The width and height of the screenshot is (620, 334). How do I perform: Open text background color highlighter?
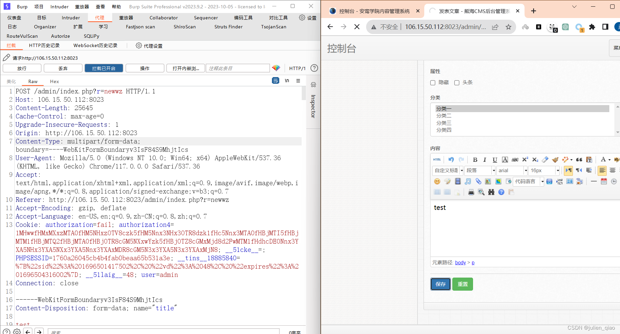click(617, 159)
